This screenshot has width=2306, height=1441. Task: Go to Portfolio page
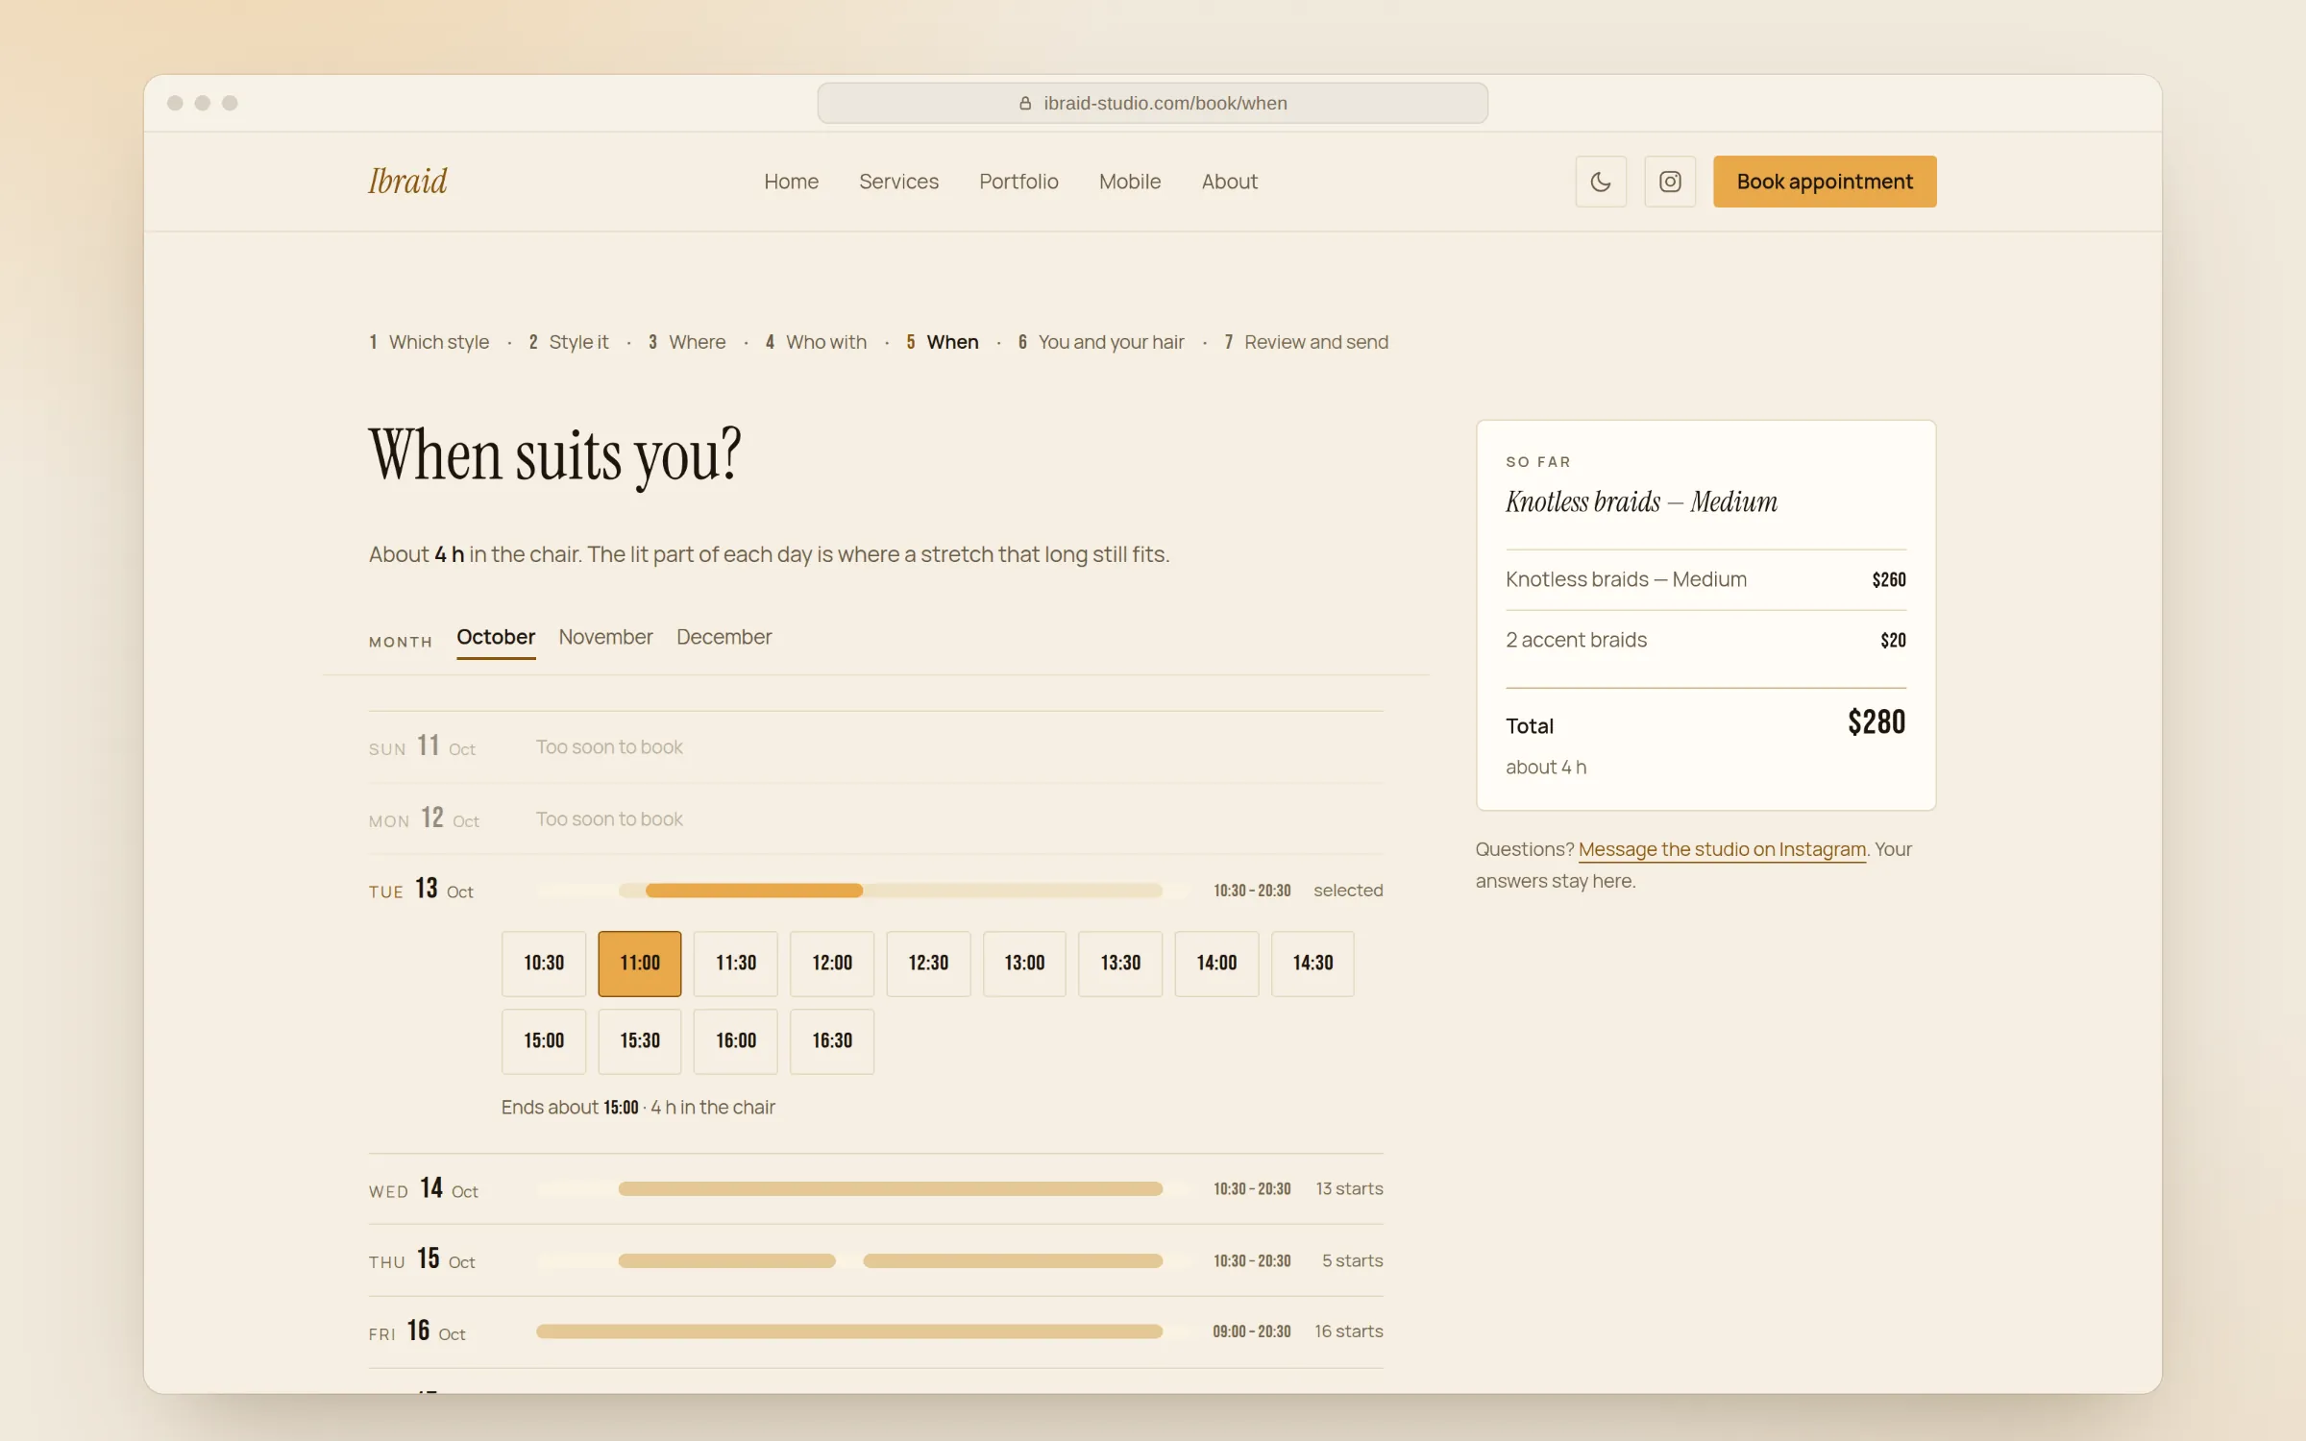point(1018,182)
